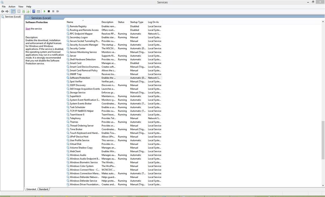Sort by the Name column header
Image resolution: width=325 pixels, height=197 pixels.
click(83, 22)
